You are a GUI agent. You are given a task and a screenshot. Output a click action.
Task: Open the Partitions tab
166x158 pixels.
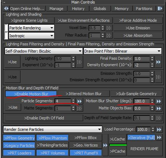tap(144, 9)
